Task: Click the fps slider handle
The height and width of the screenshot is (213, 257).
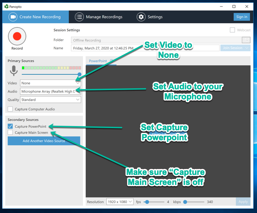Action: 147,202
